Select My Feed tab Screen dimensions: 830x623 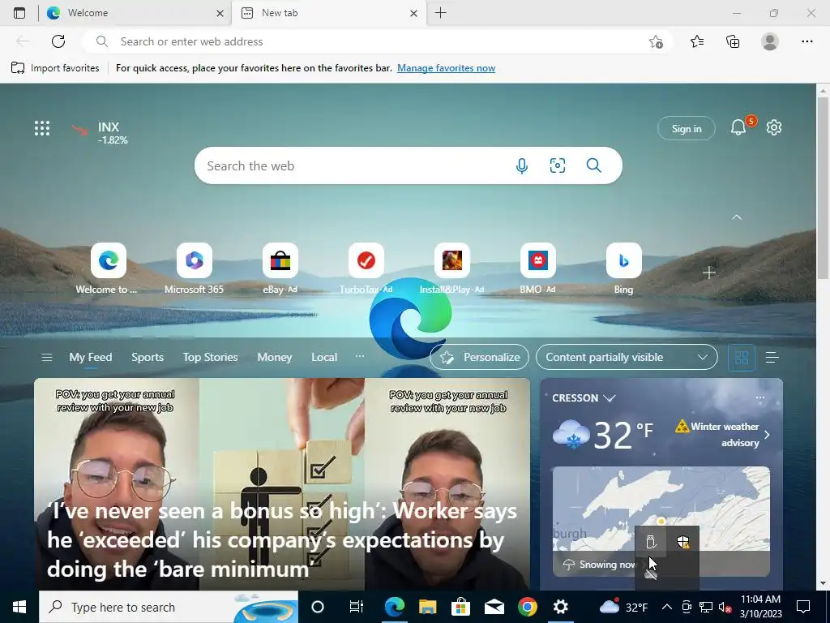point(91,358)
